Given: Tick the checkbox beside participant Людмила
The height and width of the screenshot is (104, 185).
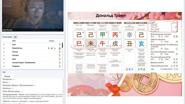Looking at the screenshot, I should (x=4, y=66).
